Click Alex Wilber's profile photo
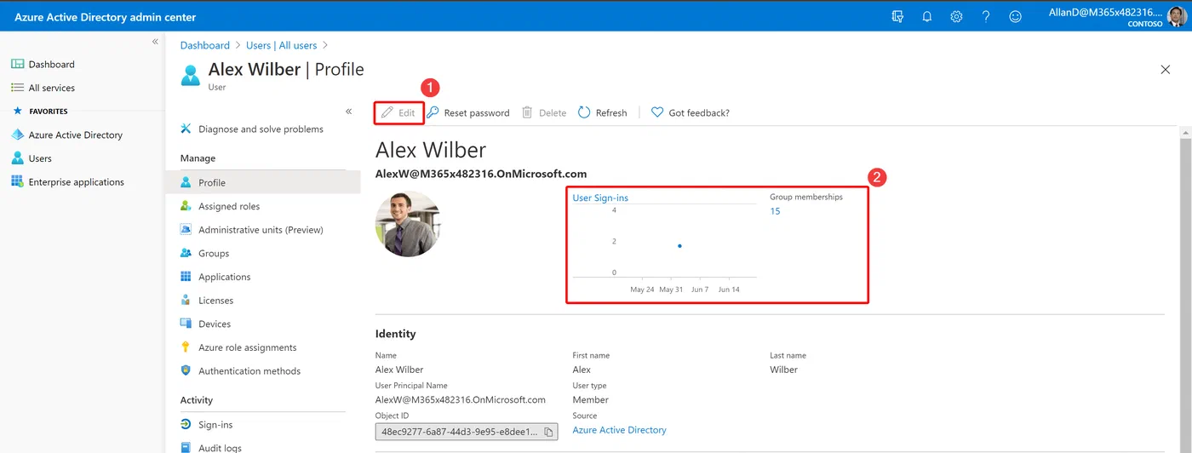The image size is (1192, 453). (x=408, y=224)
